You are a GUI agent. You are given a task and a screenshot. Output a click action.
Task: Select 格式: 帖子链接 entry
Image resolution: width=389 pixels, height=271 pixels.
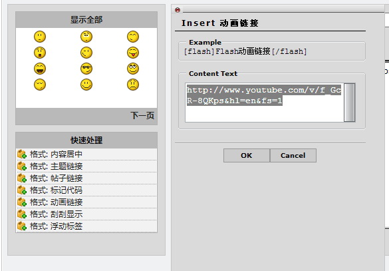[x=86, y=178]
